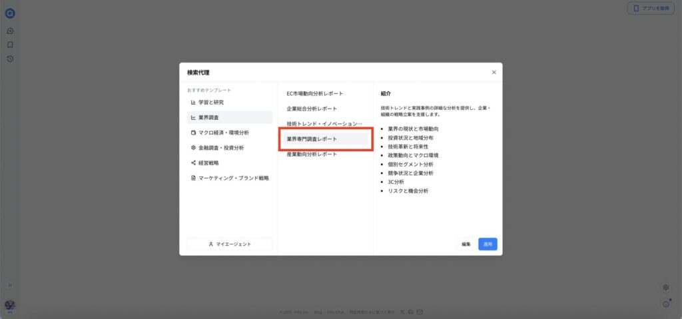Click the 技術革新と将来性 bullet
This screenshot has height=319, width=682.
coord(408,147)
